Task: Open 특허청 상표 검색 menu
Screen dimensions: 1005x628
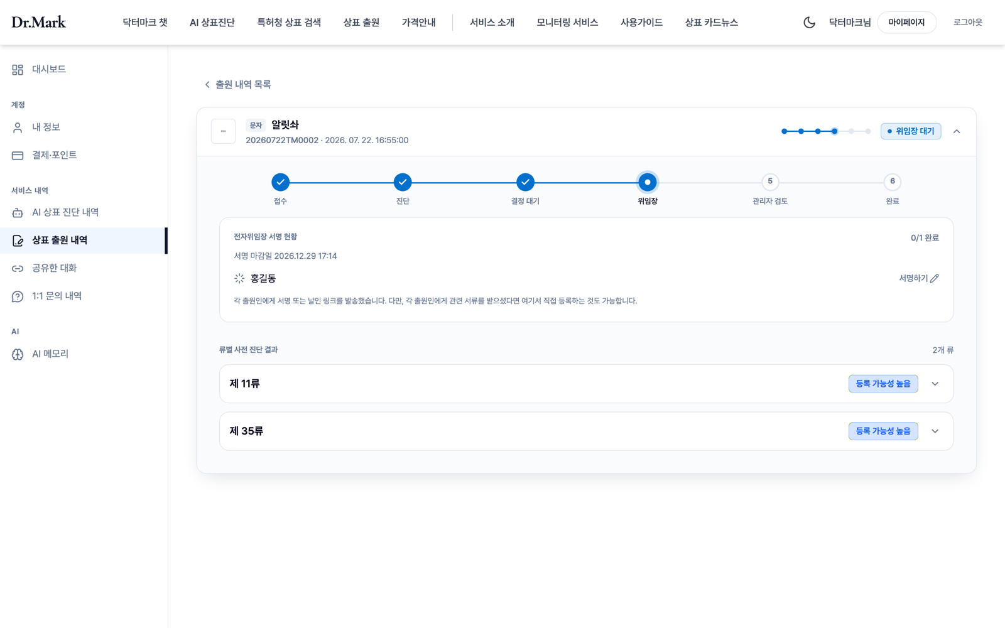Action: [x=289, y=22]
